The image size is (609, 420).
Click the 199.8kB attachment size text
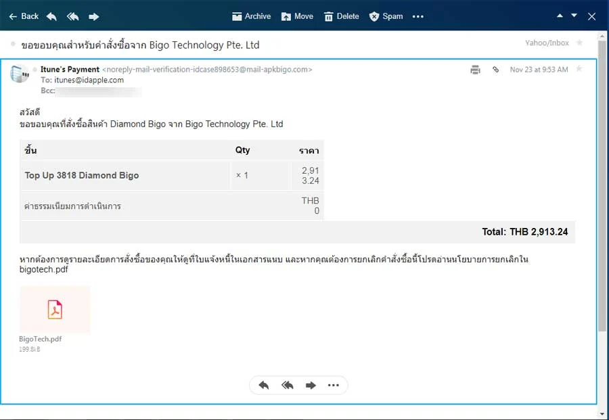click(30, 349)
